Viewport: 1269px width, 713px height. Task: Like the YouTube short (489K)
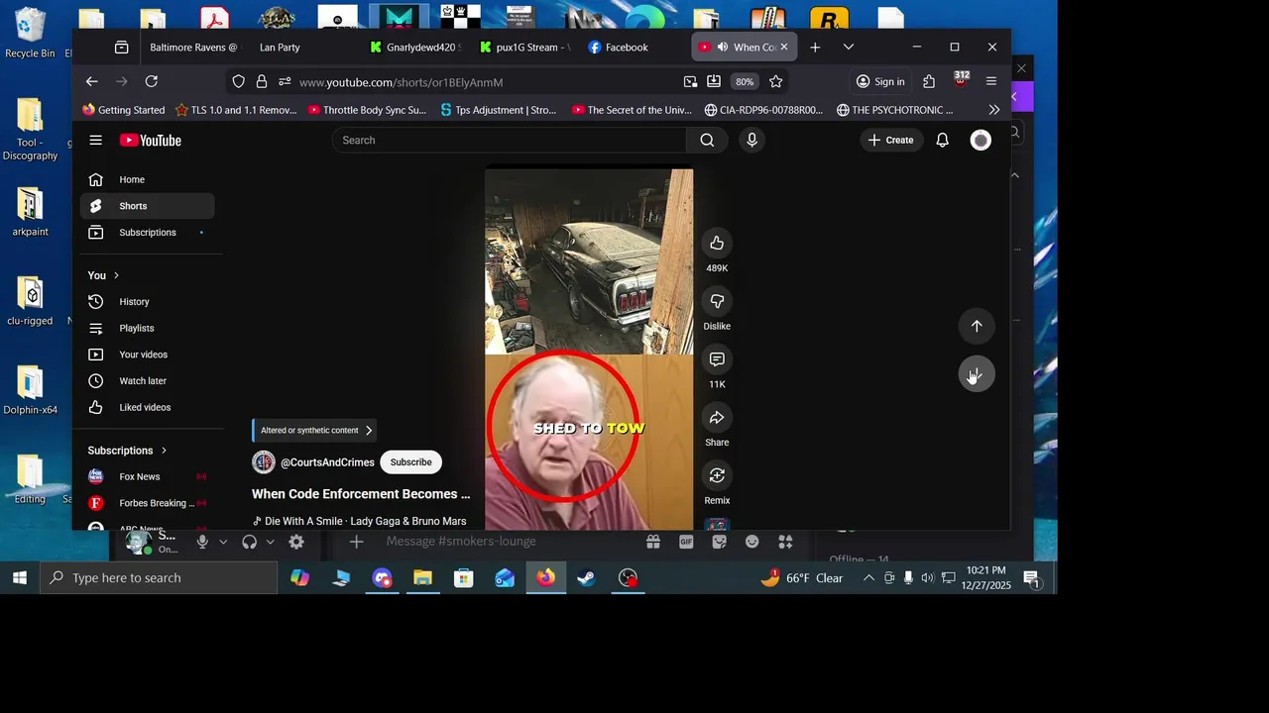(717, 243)
